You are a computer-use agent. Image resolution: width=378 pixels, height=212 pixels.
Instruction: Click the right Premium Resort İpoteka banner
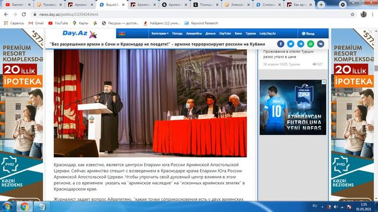point(353,115)
